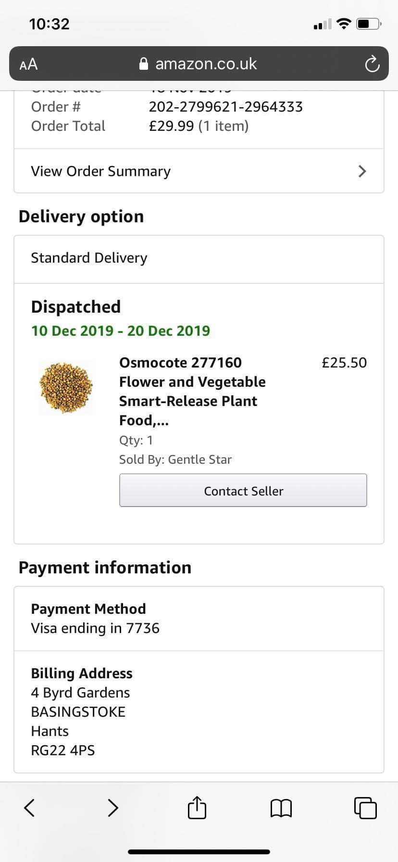Expand View Order Summary chevron
The width and height of the screenshot is (398, 862).
pyautogui.click(x=362, y=171)
